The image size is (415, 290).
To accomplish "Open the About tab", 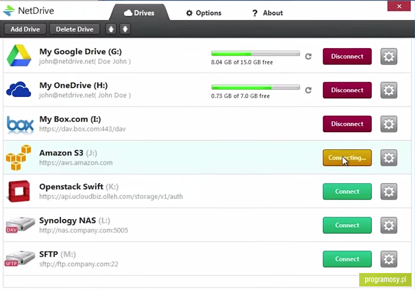I will [267, 13].
